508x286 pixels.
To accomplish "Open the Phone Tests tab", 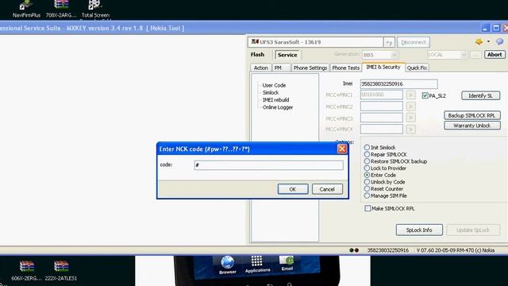I will (x=346, y=68).
